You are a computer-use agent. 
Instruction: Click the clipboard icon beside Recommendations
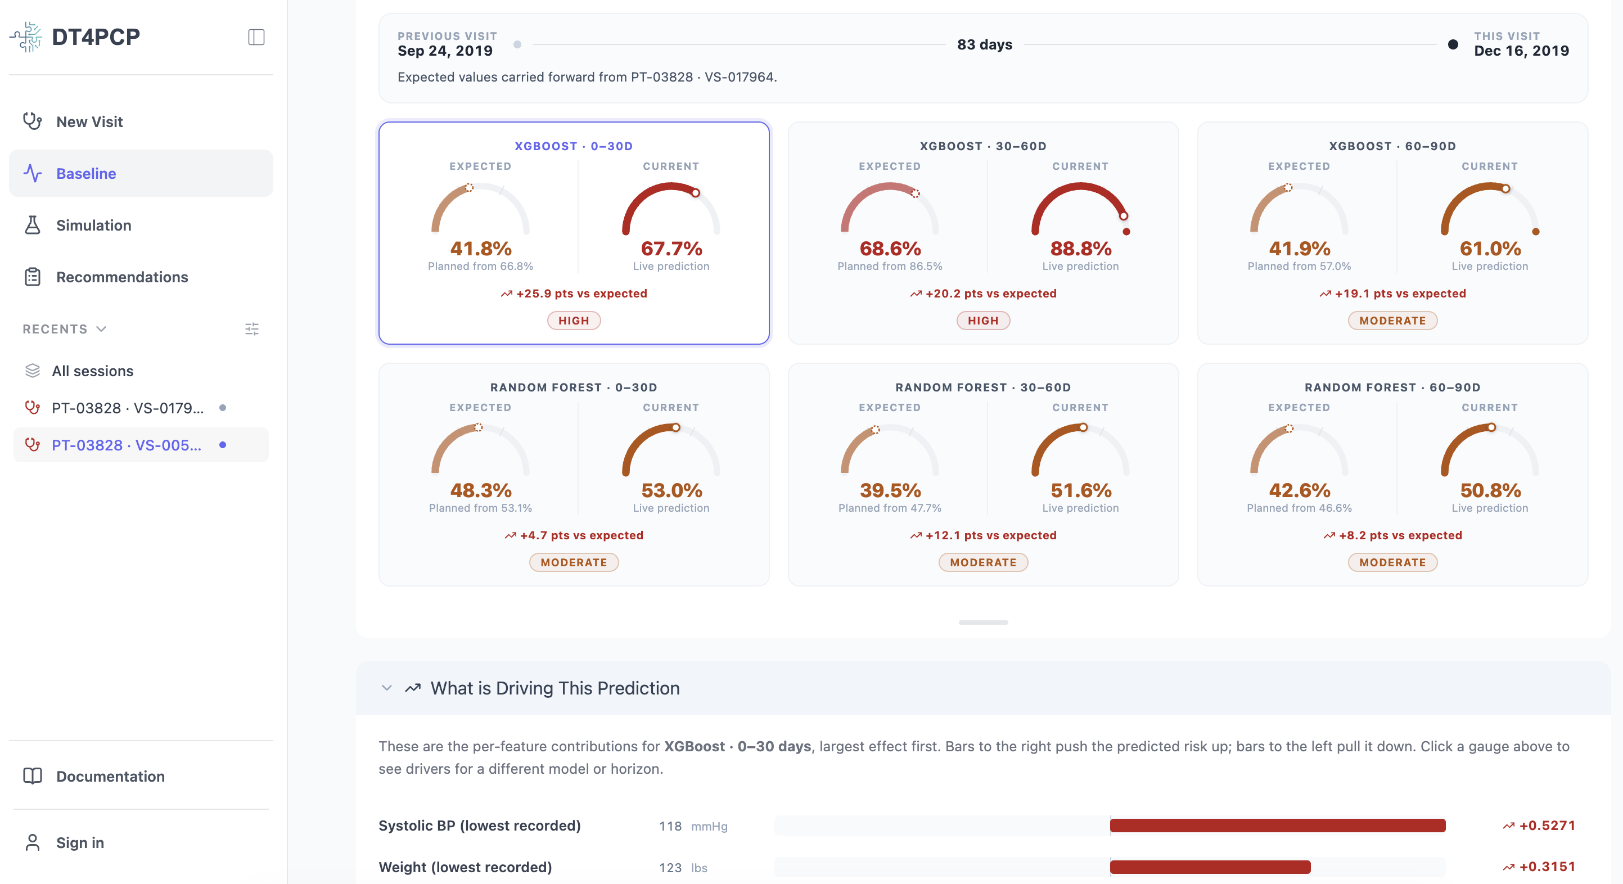33,277
